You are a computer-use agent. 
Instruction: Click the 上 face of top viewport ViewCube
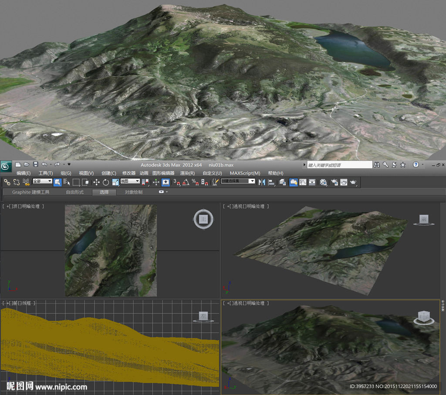[203, 219]
